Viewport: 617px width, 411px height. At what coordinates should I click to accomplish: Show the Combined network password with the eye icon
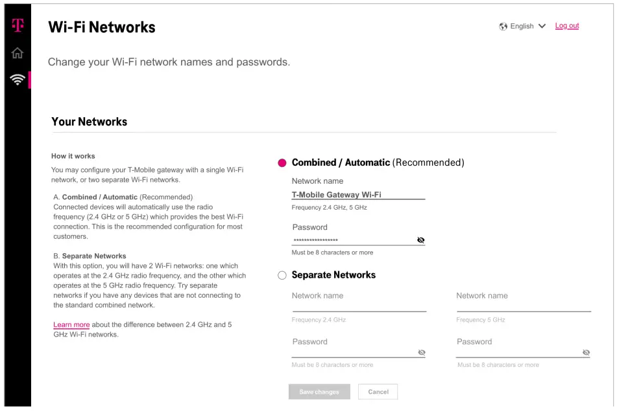(x=420, y=239)
